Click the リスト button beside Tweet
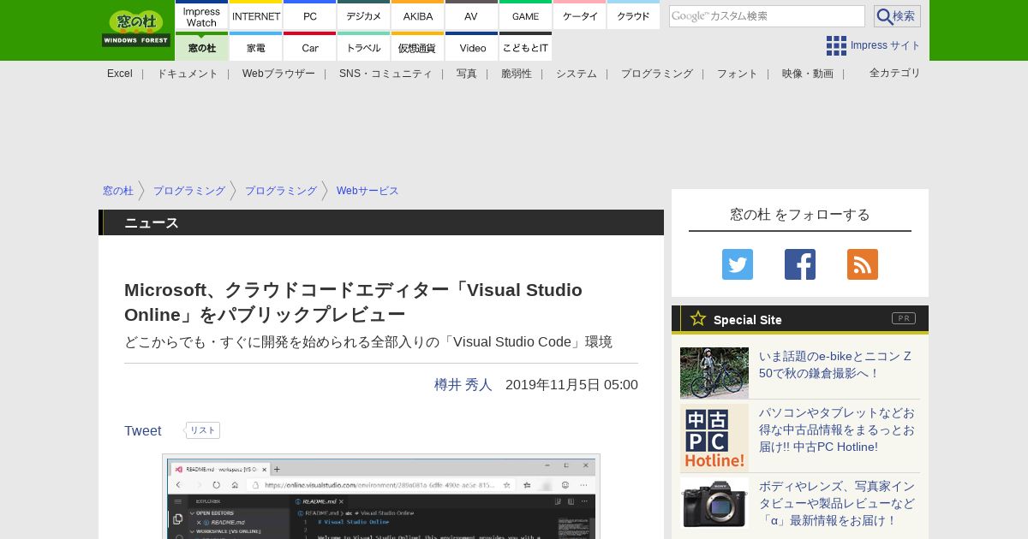Image resolution: width=1028 pixels, height=539 pixels. pos(203,430)
